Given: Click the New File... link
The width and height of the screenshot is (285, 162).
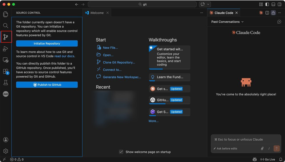Looking at the screenshot, I should (x=110, y=48).
